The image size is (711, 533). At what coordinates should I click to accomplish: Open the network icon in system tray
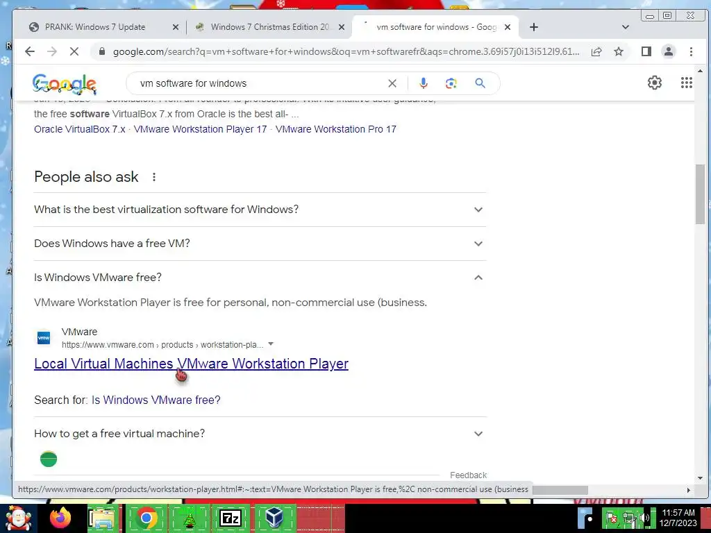click(628, 518)
